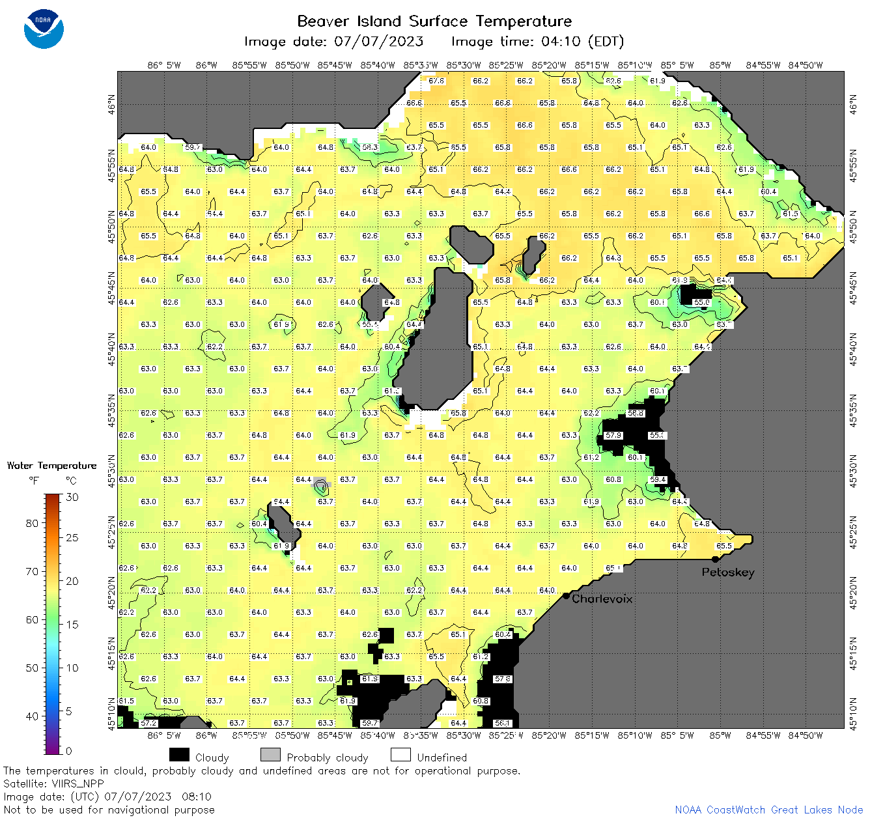Click the °C unit label on legend
The width and height of the screenshot is (870, 820).
tap(71, 481)
